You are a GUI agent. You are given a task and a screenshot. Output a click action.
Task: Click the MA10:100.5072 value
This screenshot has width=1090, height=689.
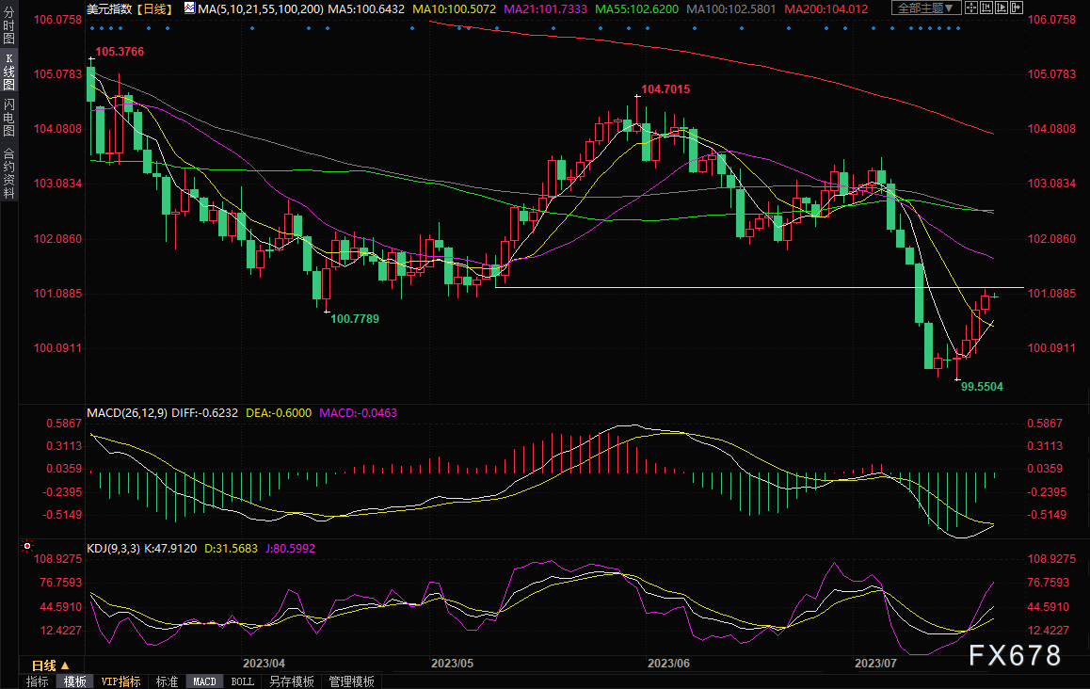[x=454, y=9]
